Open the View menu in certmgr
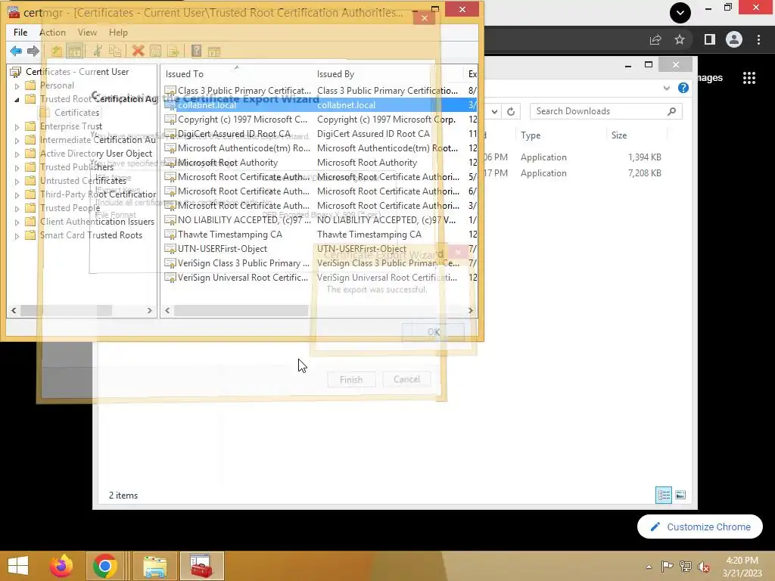The height and width of the screenshot is (581, 775). [x=87, y=32]
